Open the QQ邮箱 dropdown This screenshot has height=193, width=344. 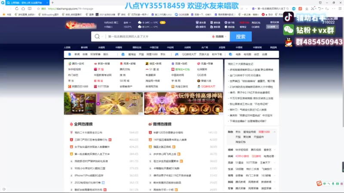[273, 27]
